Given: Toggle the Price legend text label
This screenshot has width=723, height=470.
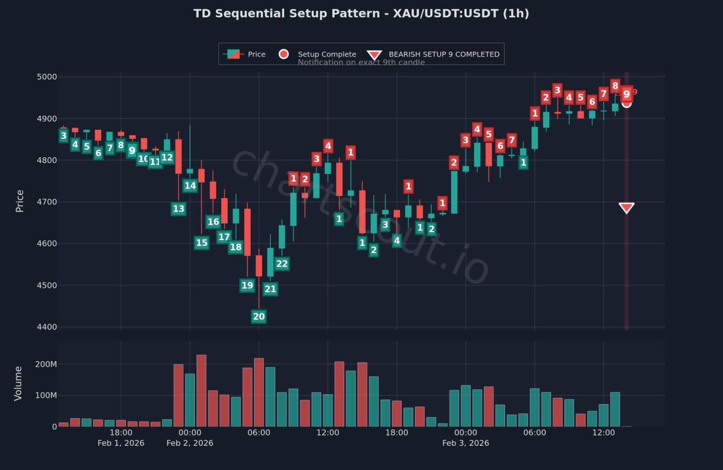Looking at the screenshot, I should 257,54.
